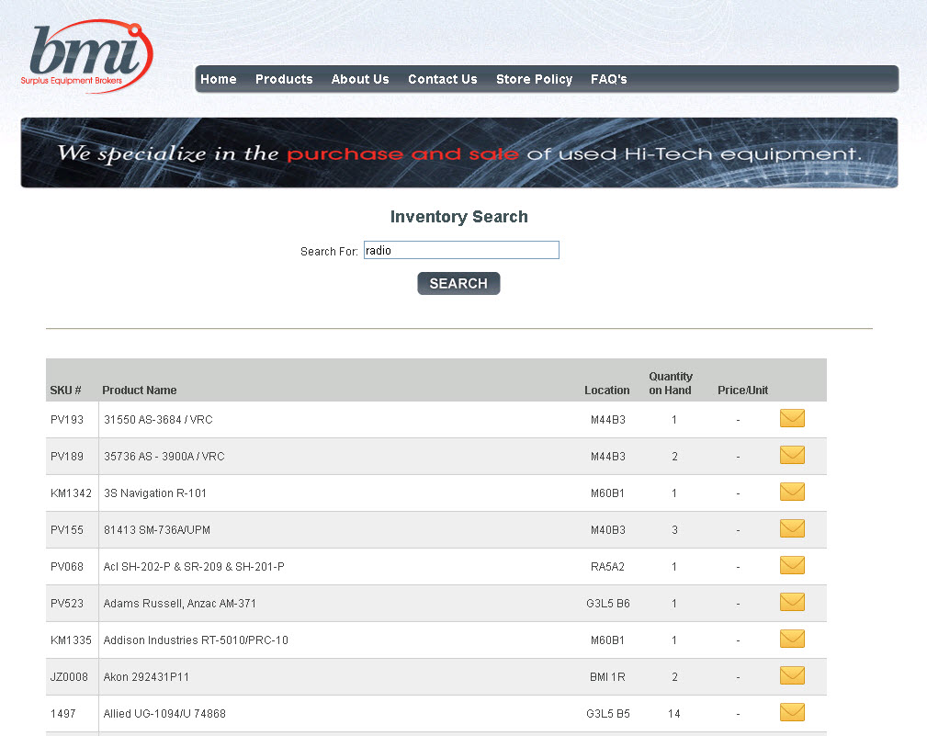Click the Product Name column header
This screenshot has height=736, width=927.
[140, 391]
